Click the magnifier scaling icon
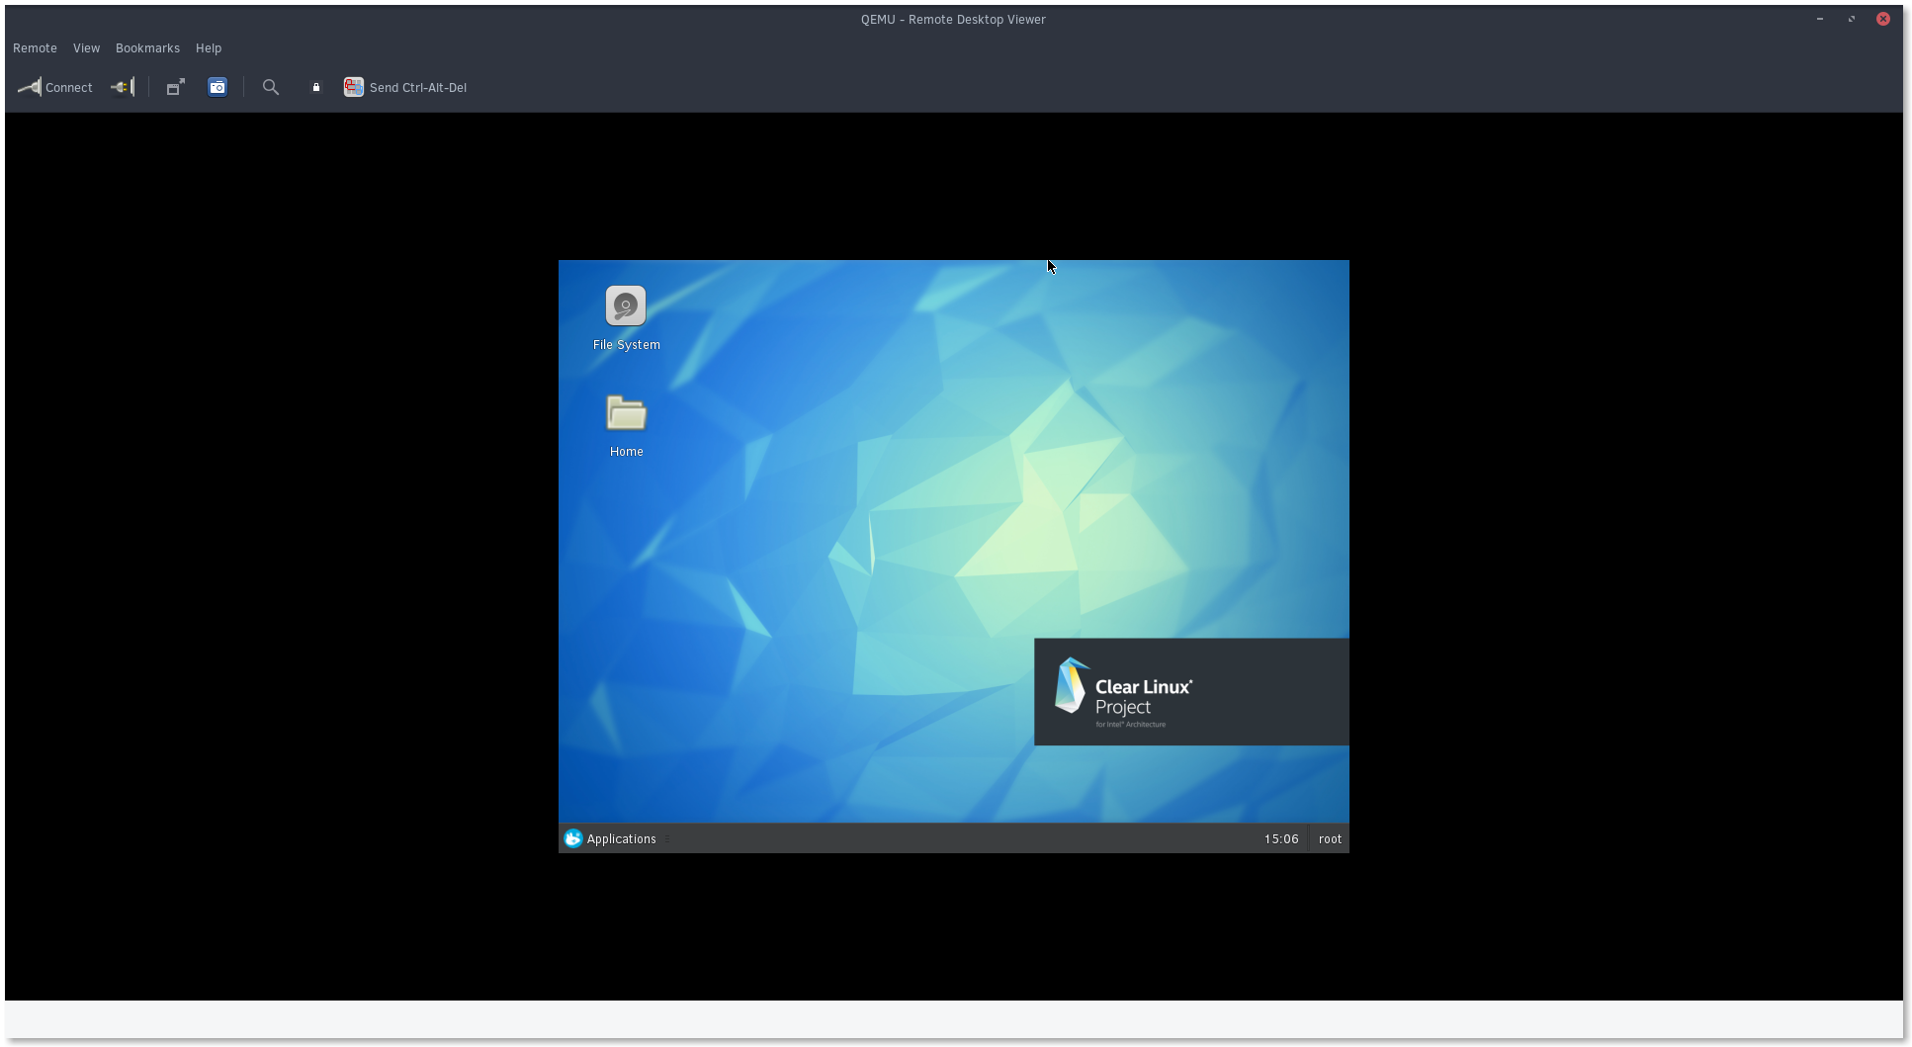1912x1047 pixels. click(271, 87)
